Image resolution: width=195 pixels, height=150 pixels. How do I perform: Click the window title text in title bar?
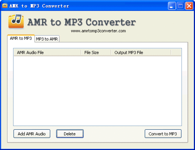click(39, 6)
